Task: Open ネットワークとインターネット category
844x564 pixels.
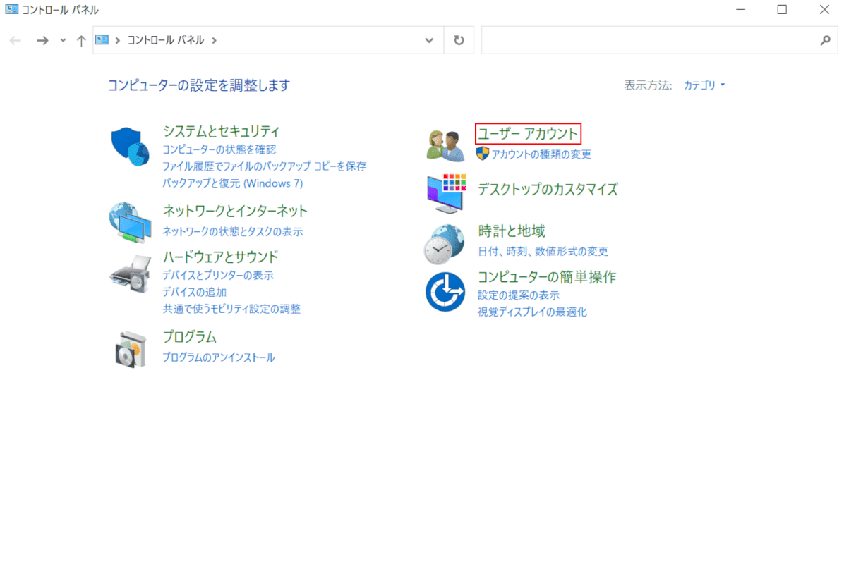Action: [235, 211]
